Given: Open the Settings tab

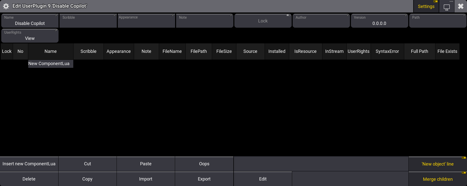Looking at the screenshot, I should click(x=426, y=6).
